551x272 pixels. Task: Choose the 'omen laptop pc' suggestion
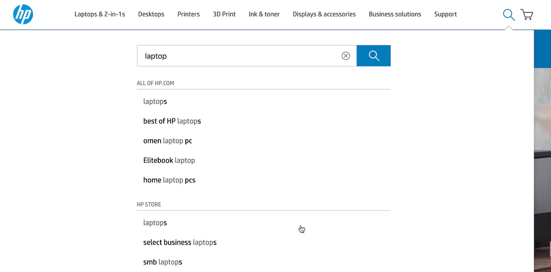coord(168,141)
